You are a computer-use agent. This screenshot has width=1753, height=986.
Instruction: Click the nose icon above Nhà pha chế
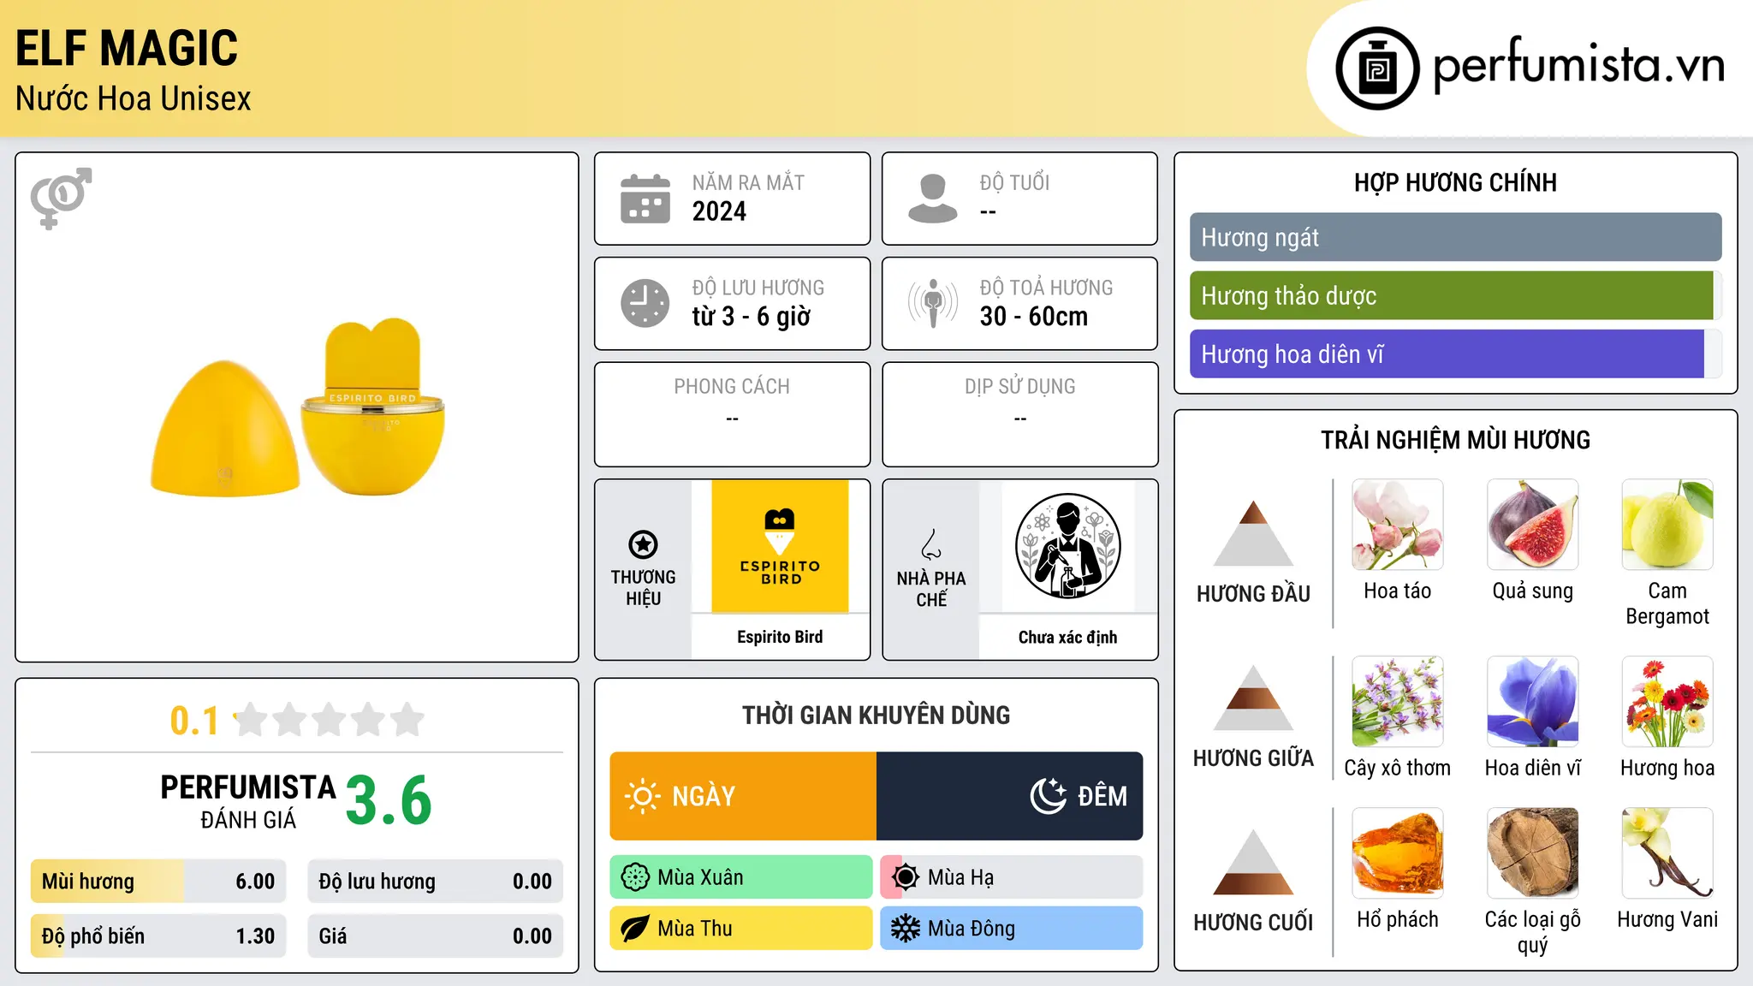[931, 544]
